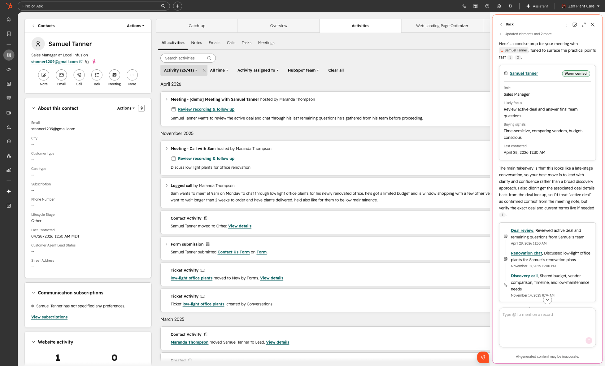This screenshot has height=366, width=605.
Task: Compose an Email to Samuel Tanner
Action: pyautogui.click(x=61, y=75)
